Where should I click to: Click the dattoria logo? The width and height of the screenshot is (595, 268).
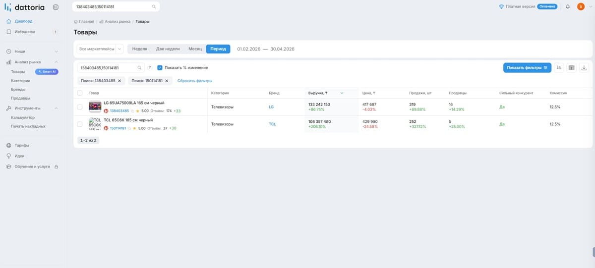pos(25,7)
